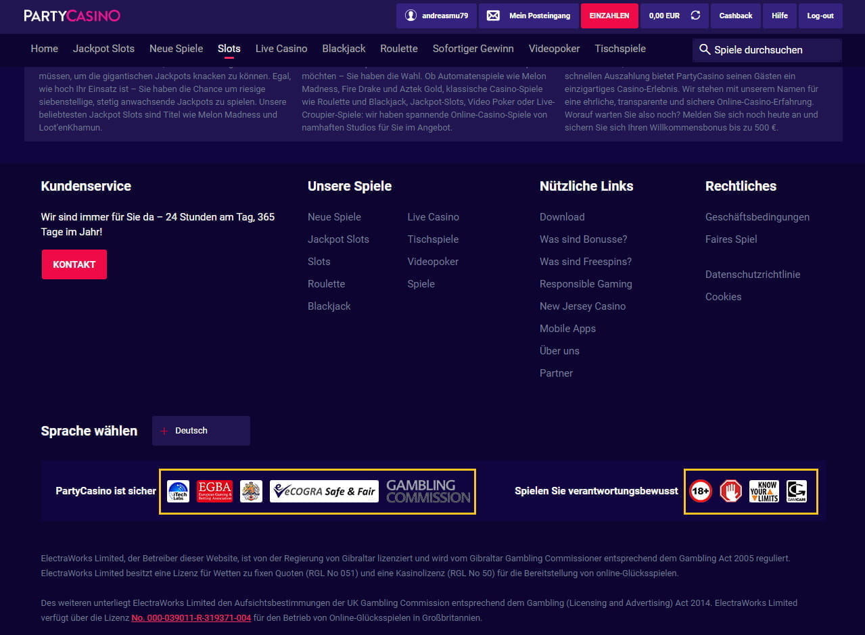Open the Was sind Freespins? link

coord(586,262)
